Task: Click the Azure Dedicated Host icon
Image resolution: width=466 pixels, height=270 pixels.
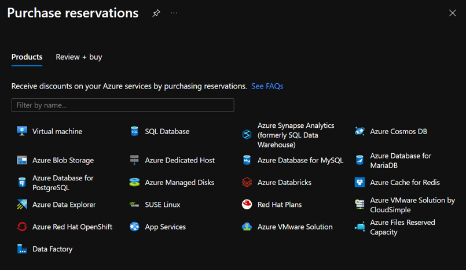Action: pos(134,160)
